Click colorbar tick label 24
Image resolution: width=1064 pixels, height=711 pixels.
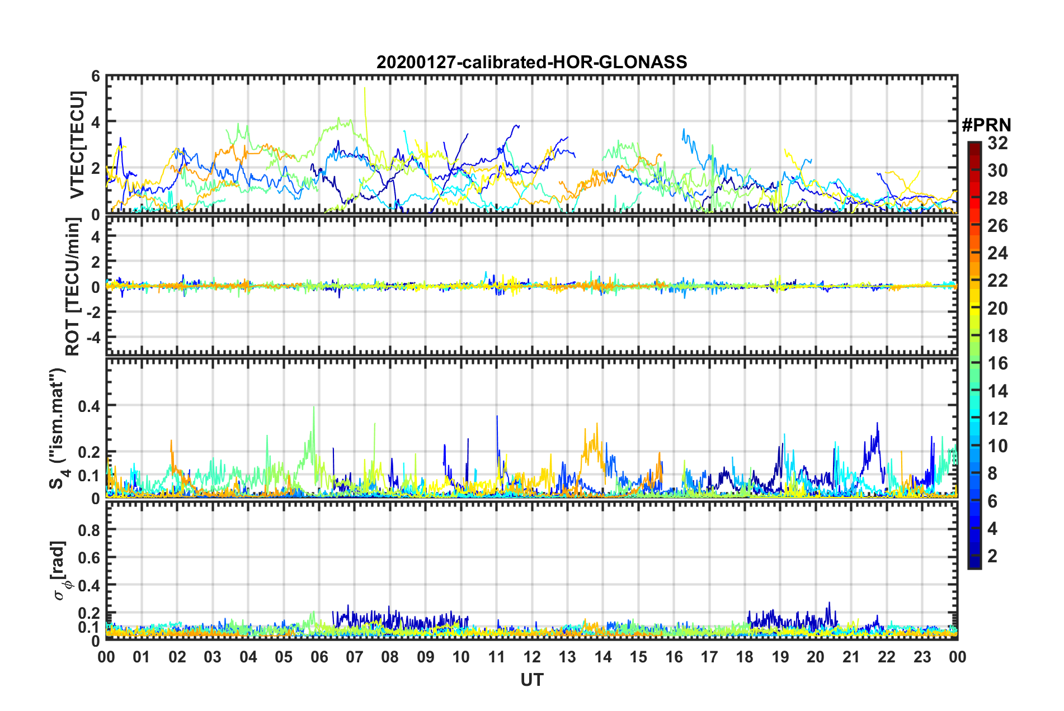(997, 253)
